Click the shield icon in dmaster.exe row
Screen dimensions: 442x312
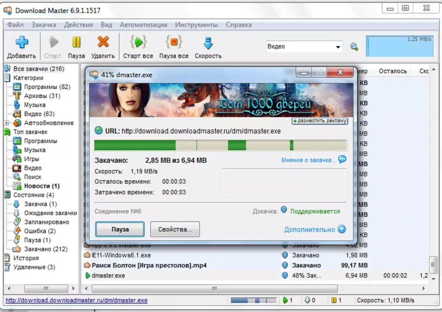(285, 275)
